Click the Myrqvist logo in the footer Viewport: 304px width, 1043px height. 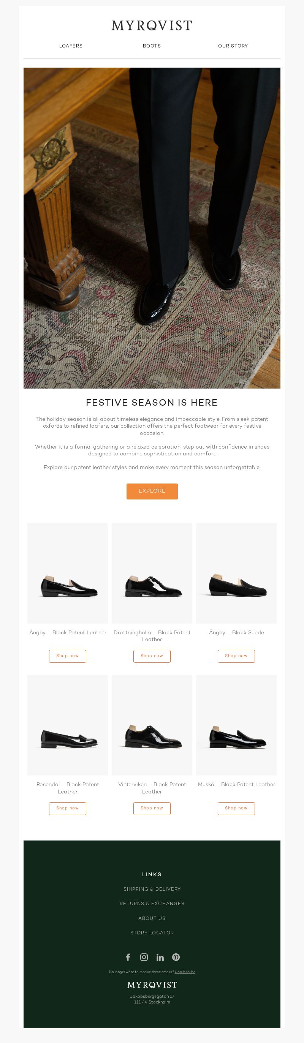152,985
